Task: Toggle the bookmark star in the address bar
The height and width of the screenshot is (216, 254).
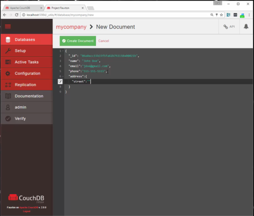Action: pos(221,15)
